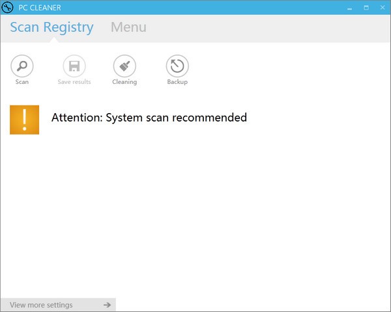Click the Scan magnifying glass icon
The width and height of the screenshot is (391, 312).
pos(22,66)
